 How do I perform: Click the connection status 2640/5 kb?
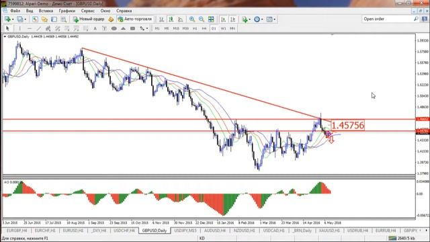point(401,238)
